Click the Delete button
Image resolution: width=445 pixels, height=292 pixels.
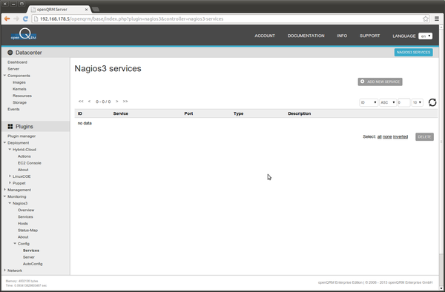(424, 136)
